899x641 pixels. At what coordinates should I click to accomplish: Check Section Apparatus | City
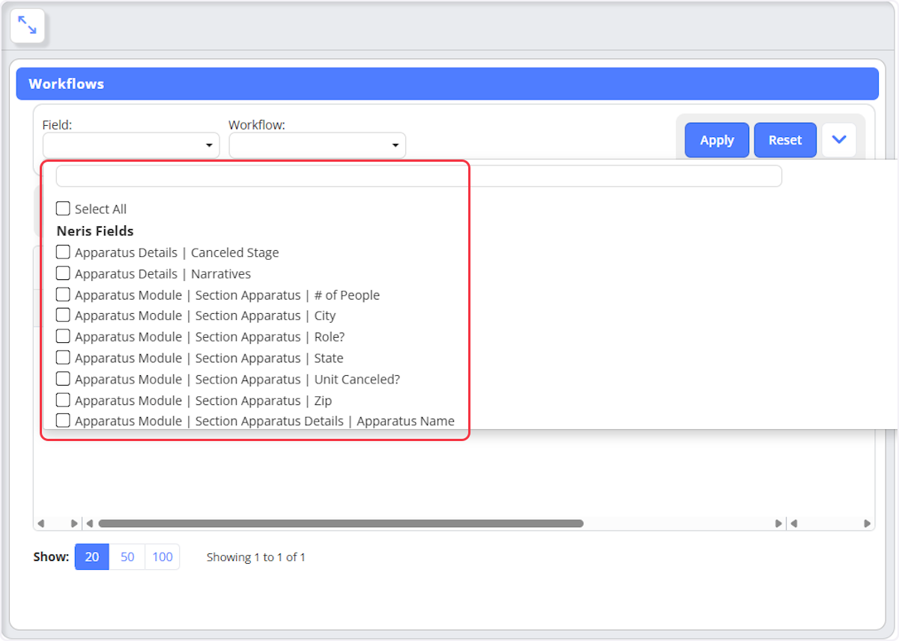pyautogui.click(x=63, y=315)
